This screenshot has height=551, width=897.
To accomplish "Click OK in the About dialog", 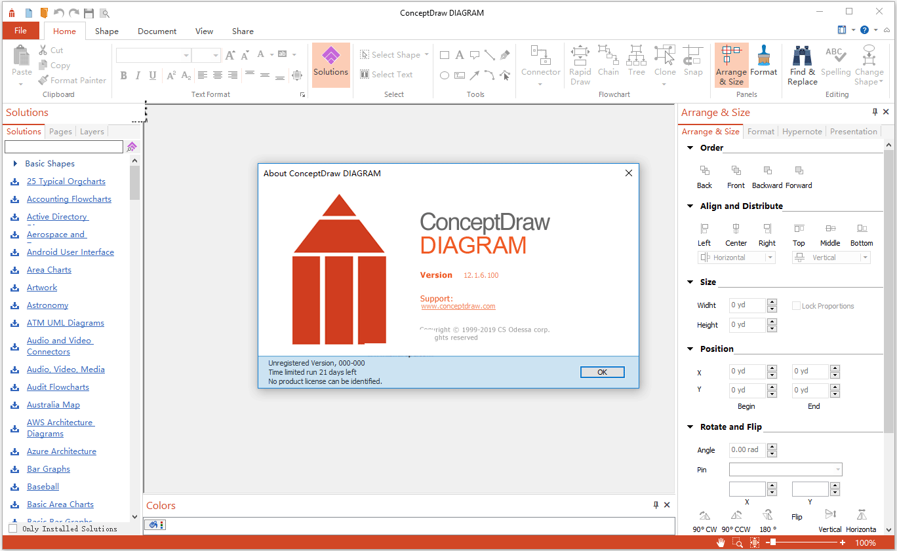I will pyautogui.click(x=602, y=372).
